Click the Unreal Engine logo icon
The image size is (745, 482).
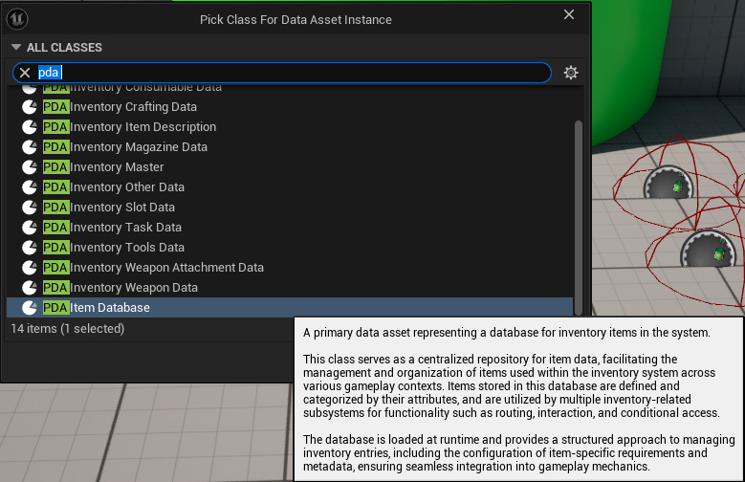coord(17,19)
